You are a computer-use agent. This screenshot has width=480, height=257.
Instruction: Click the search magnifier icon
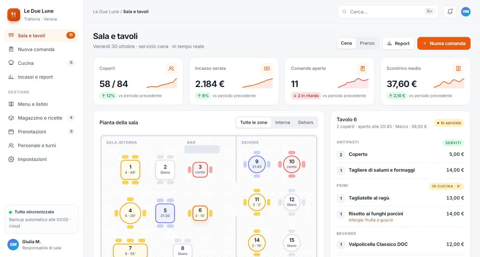coord(344,12)
